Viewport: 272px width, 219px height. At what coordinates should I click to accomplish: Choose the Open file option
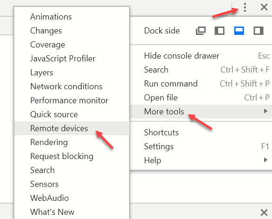[x=201, y=98]
